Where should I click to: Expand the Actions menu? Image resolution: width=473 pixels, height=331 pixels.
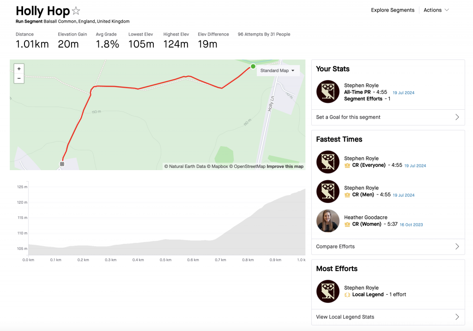436,10
